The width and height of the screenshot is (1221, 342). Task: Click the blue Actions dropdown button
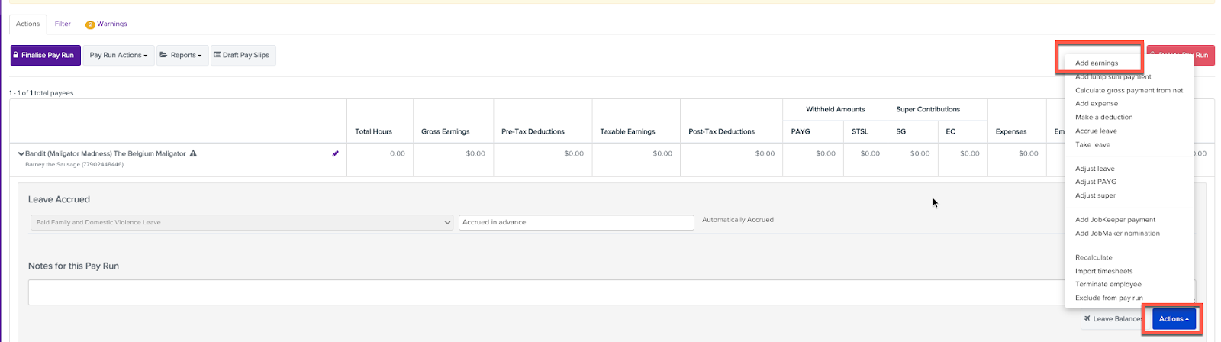[1173, 319]
